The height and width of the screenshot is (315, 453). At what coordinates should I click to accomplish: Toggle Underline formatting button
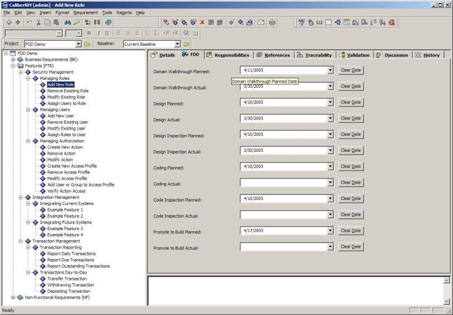(107, 34)
